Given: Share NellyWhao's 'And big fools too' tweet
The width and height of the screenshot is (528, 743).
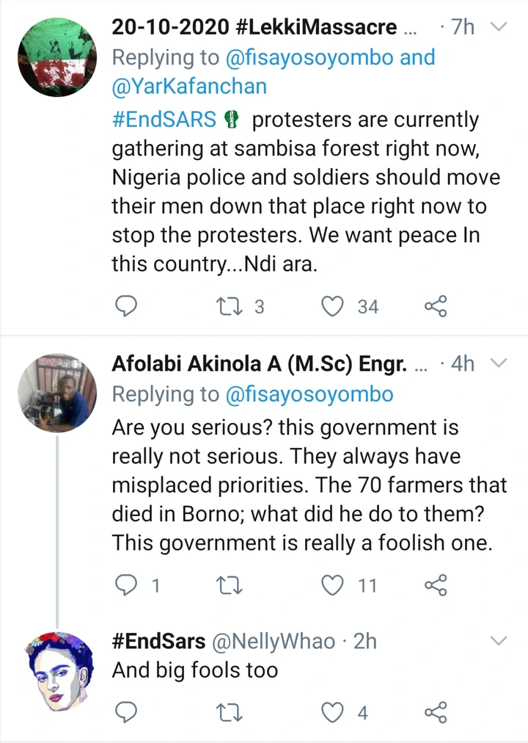Looking at the screenshot, I should pos(436,711).
